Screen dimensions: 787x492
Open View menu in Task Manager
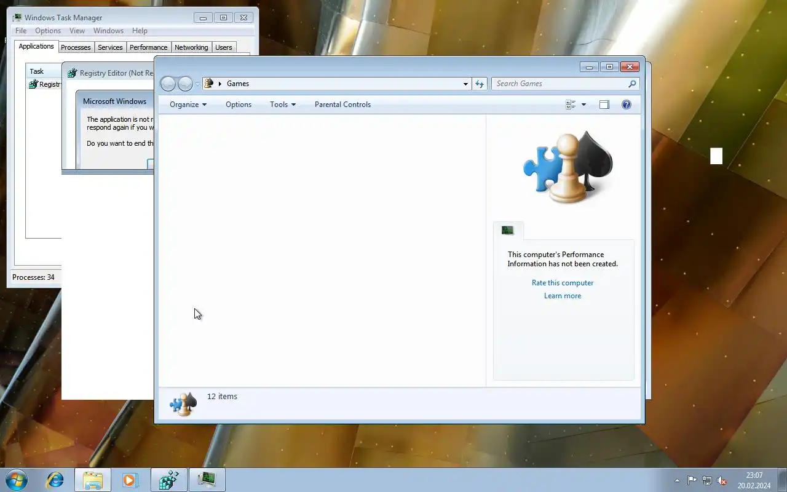click(77, 31)
